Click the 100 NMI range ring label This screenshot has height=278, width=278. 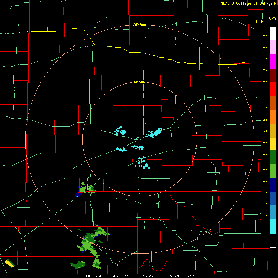coord(140,25)
